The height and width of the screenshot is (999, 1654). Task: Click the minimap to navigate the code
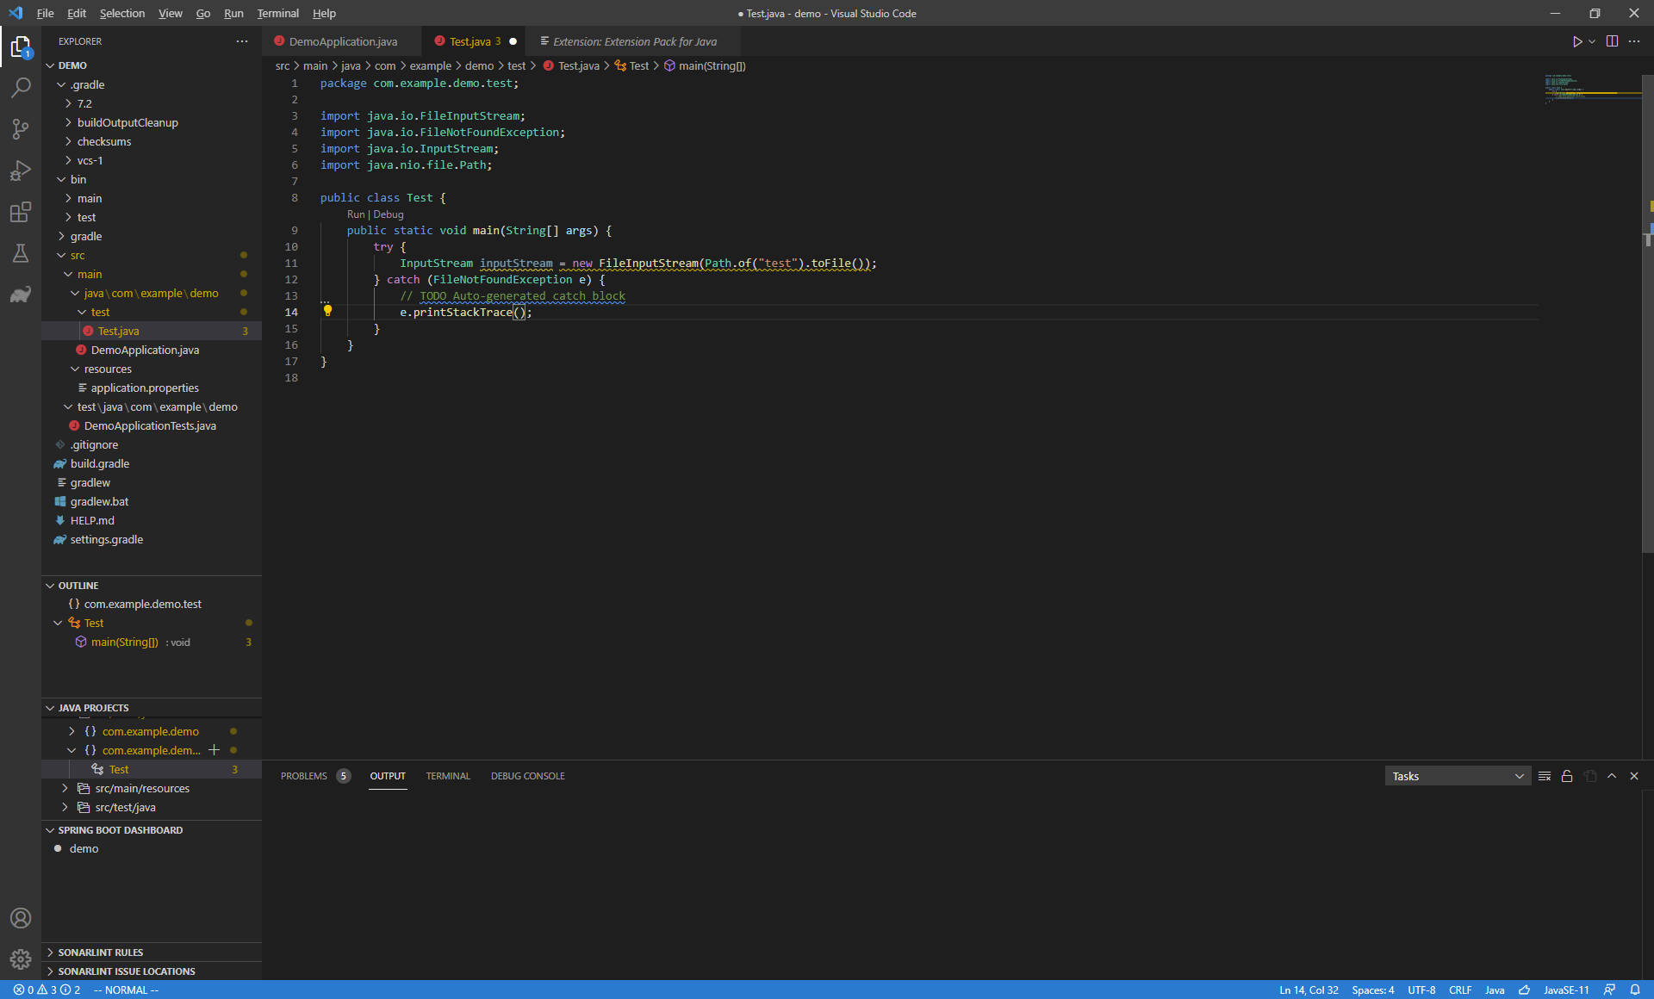coord(1589,89)
